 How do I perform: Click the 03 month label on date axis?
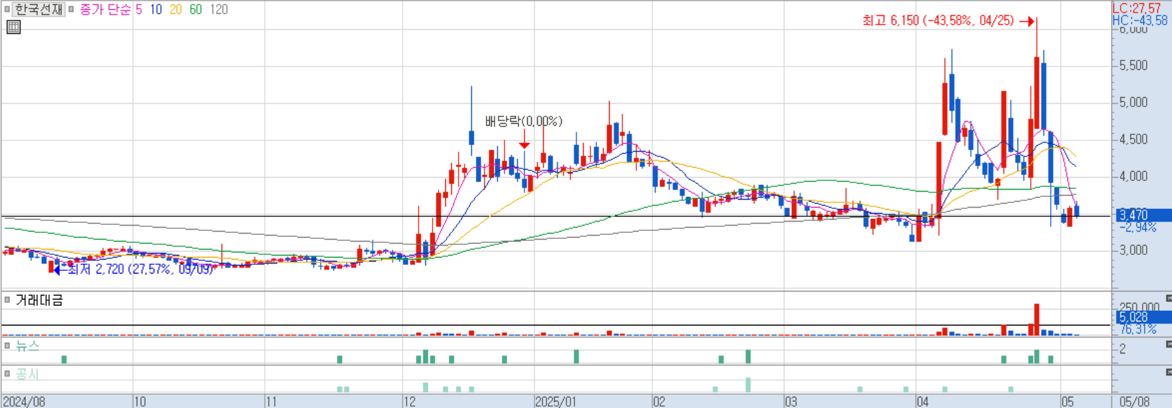(791, 401)
